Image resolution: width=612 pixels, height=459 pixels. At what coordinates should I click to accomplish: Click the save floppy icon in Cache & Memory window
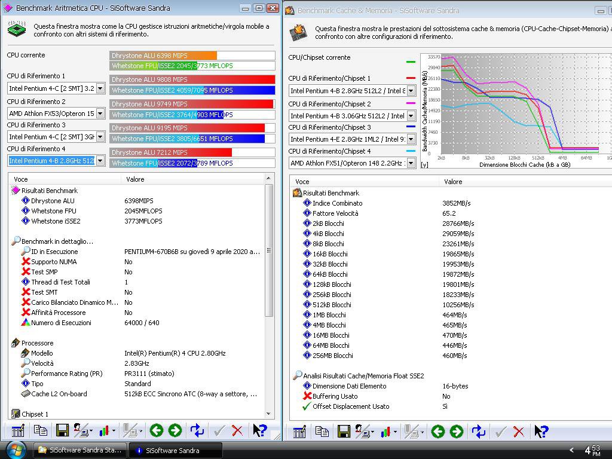(343, 432)
